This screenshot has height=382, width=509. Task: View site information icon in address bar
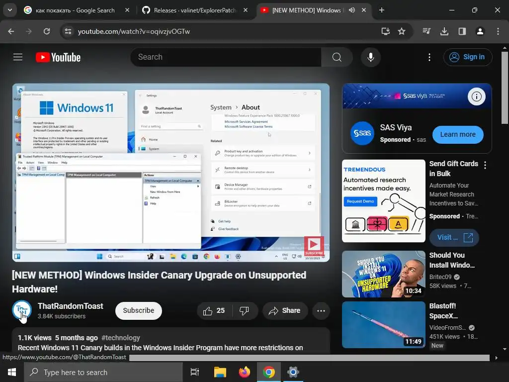68,31
